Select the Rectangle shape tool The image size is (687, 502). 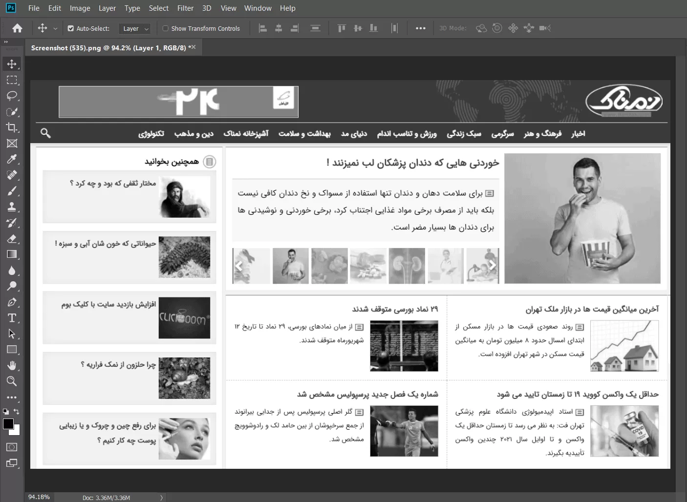tap(12, 350)
